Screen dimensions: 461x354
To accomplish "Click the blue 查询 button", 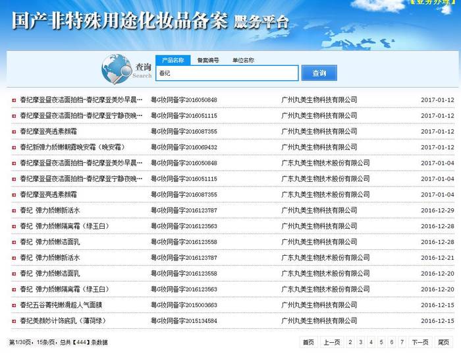I will click(x=319, y=73).
